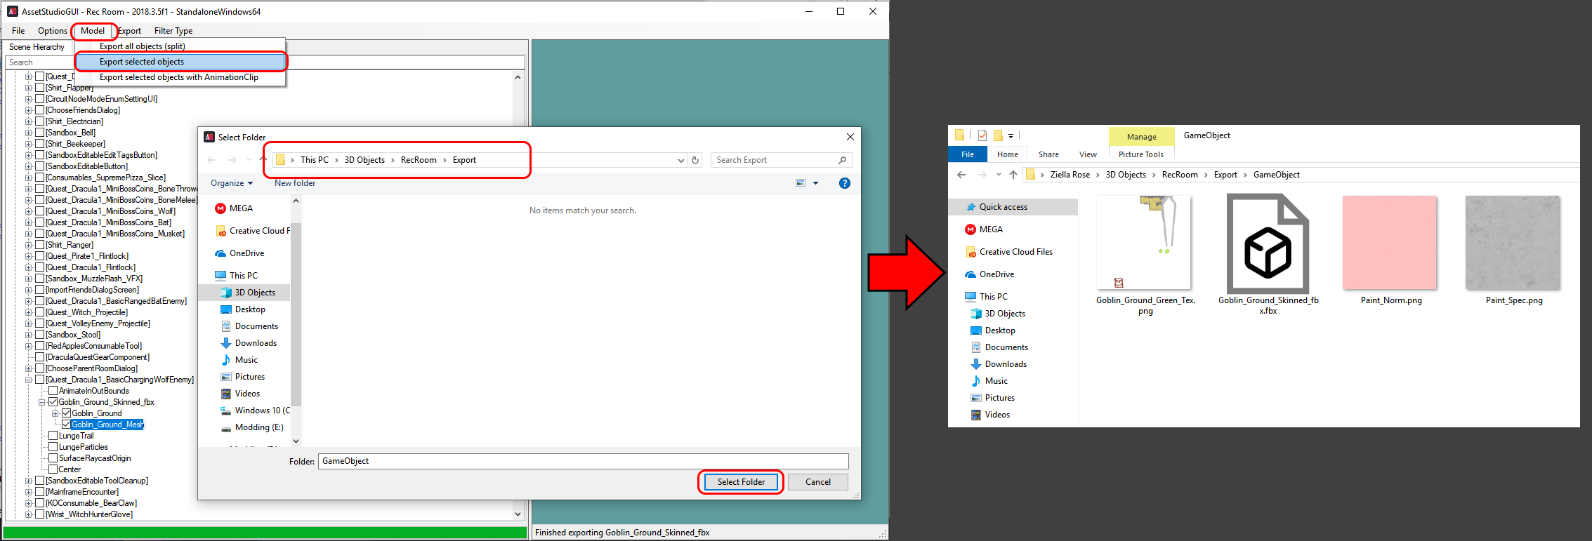Click the refresh icon beside the address bar
Screen dimensions: 1592x541
695,160
